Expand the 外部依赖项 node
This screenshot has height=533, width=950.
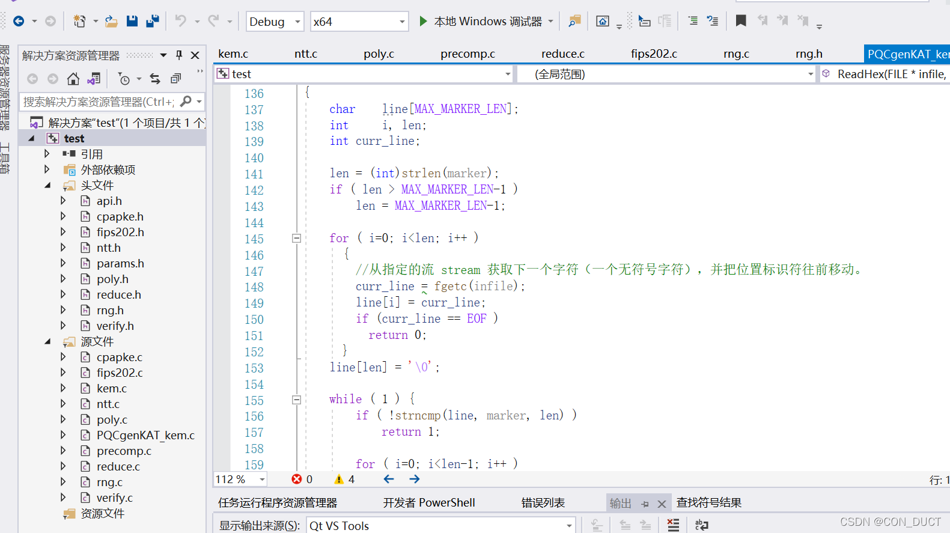tap(47, 169)
